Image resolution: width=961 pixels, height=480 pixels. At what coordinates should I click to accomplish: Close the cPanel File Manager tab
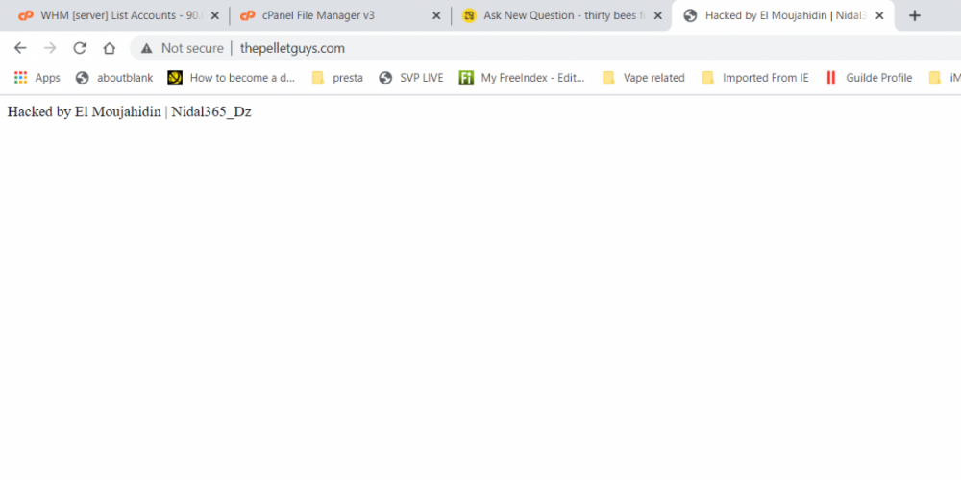coord(436,15)
